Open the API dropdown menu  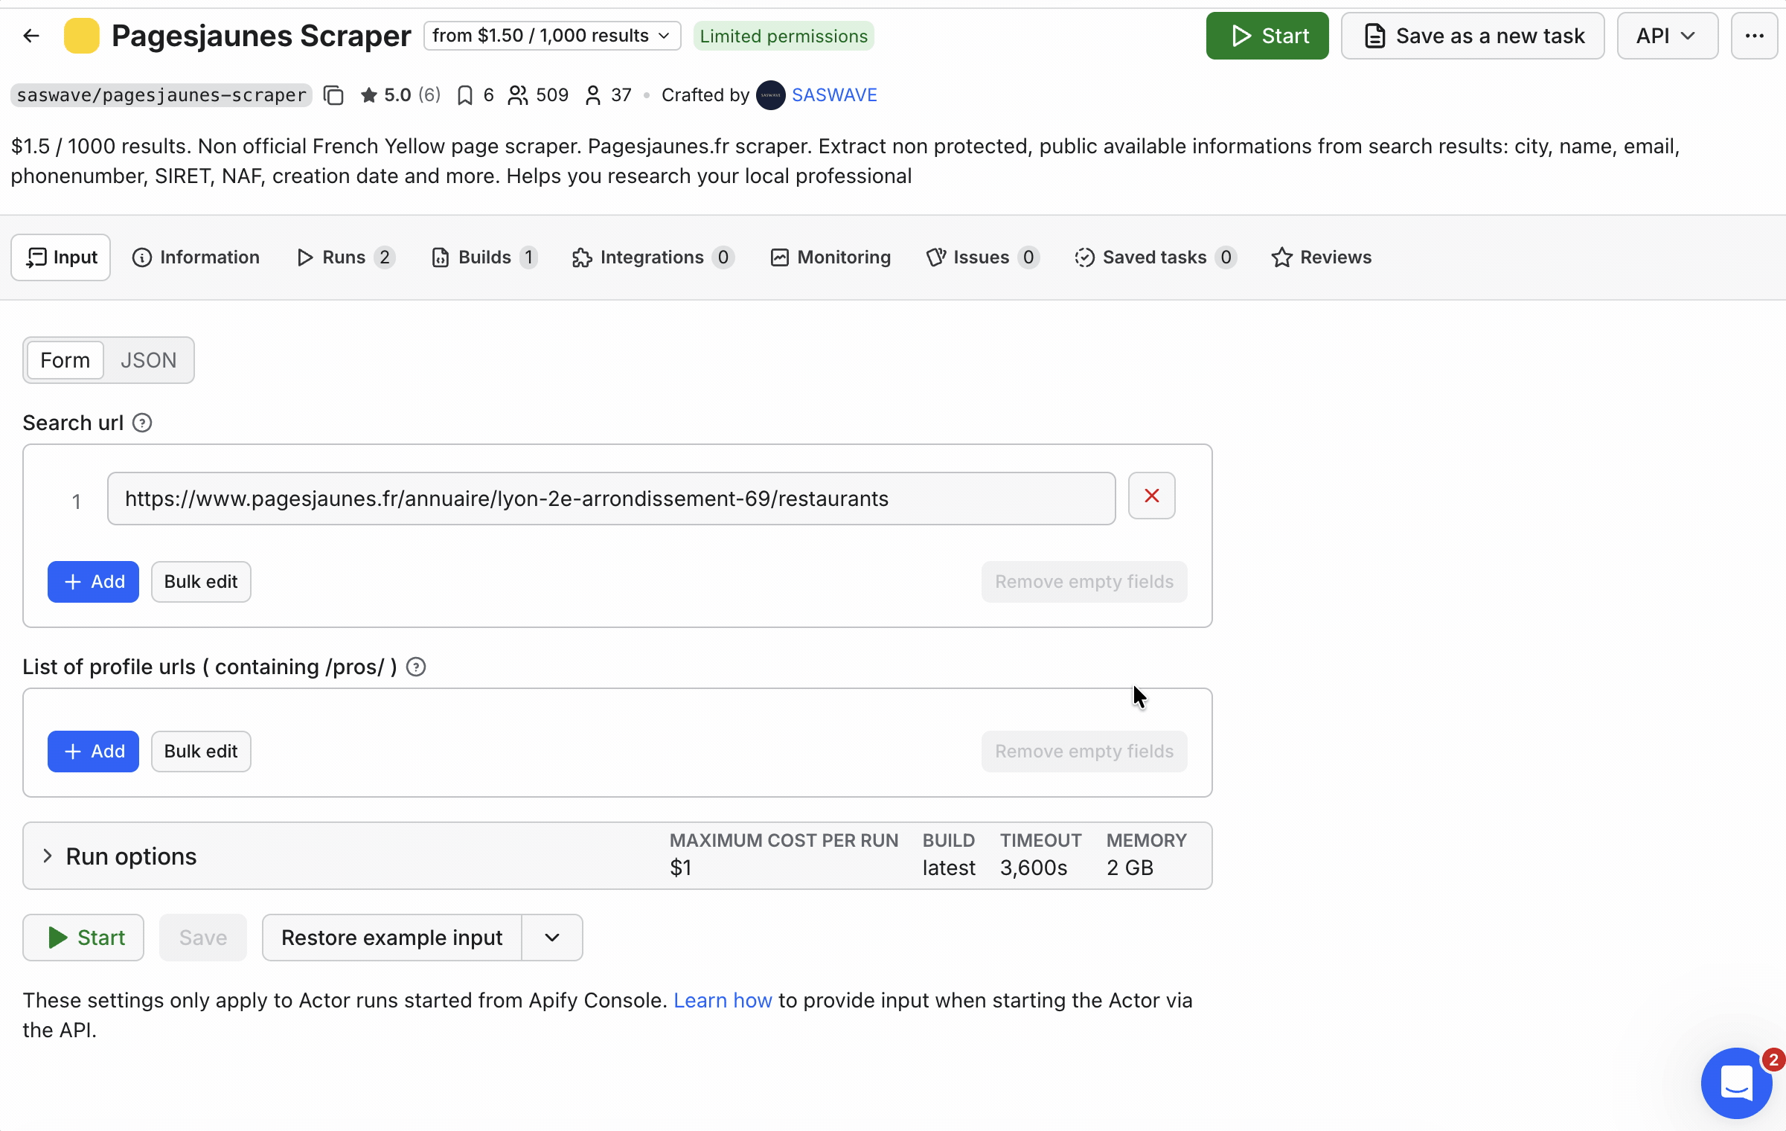[1667, 36]
